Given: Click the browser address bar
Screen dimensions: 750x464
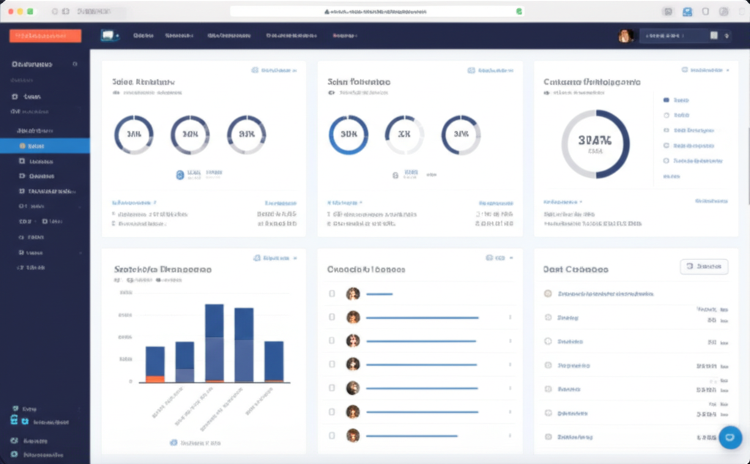Looking at the screenshot, I should (375, 12).
